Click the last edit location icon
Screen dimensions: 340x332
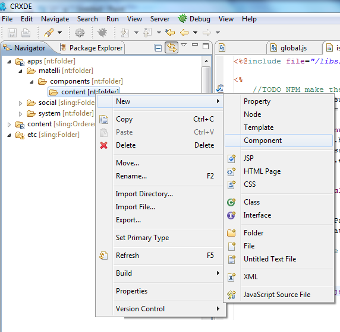(x=170, y=33)
